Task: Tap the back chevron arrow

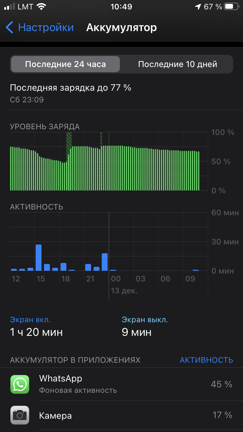Action: (x=10, y=28)
